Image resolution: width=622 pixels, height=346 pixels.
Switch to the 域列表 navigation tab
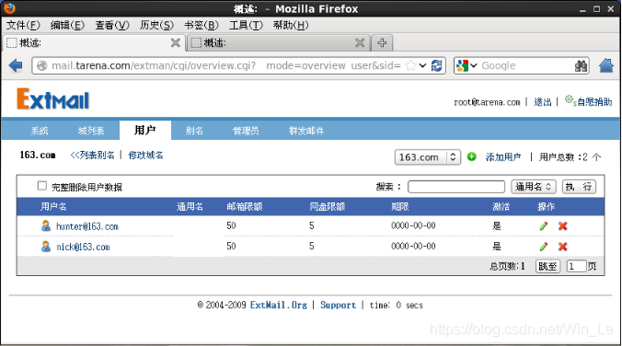[x=91, y=131]
